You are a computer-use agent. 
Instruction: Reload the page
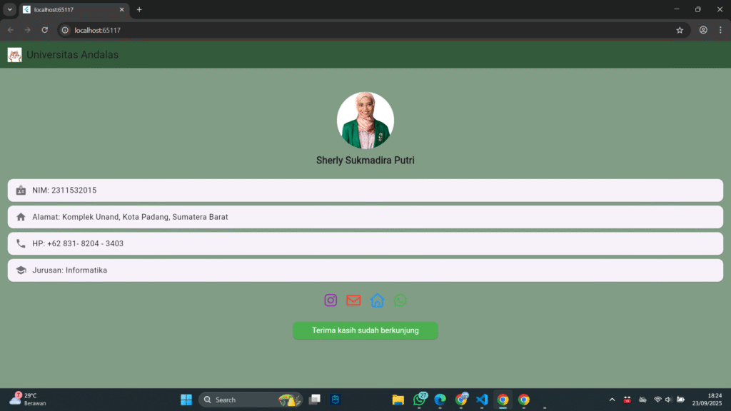[x=45, y=30]
